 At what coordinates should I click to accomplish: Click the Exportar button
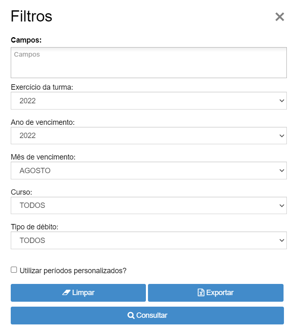click(x=216, y=293)
